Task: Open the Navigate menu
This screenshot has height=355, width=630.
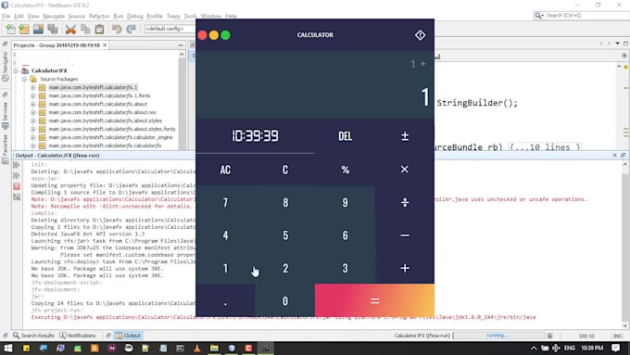Action: (x=54, y=16)
